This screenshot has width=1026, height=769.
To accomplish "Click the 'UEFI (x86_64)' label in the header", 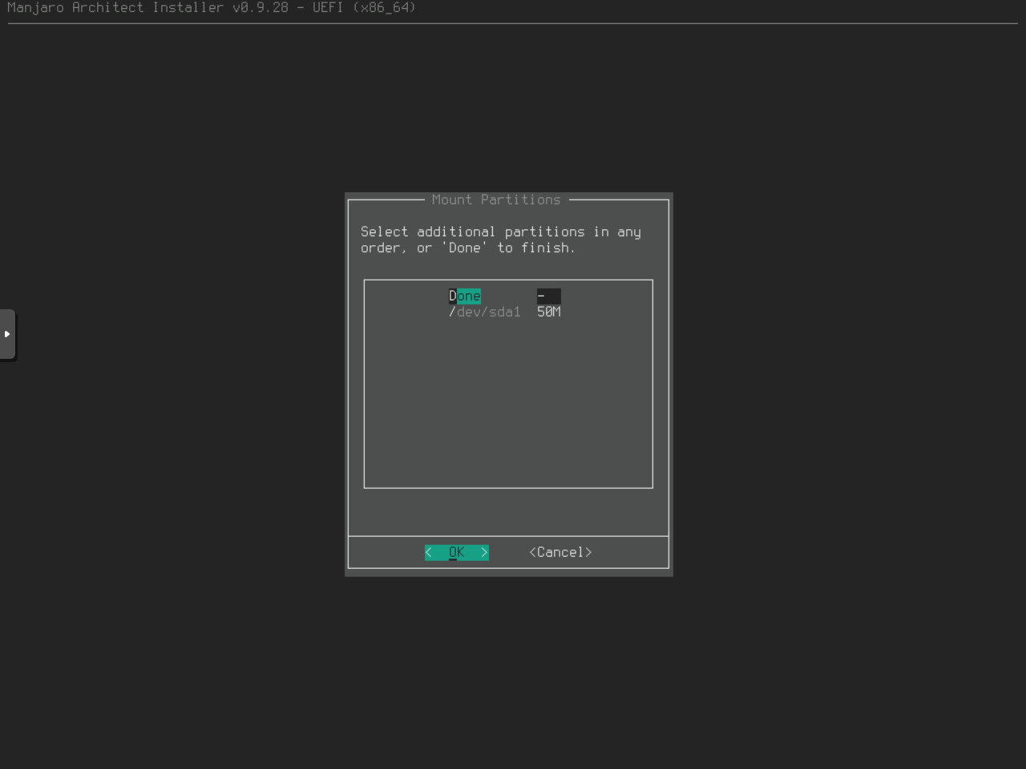I will 364,7.
